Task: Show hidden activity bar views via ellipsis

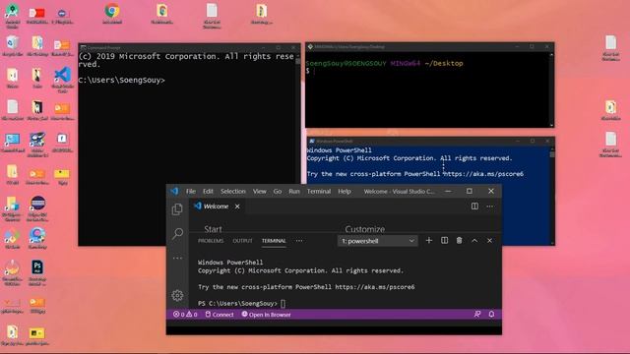Action: pos(177,258)
